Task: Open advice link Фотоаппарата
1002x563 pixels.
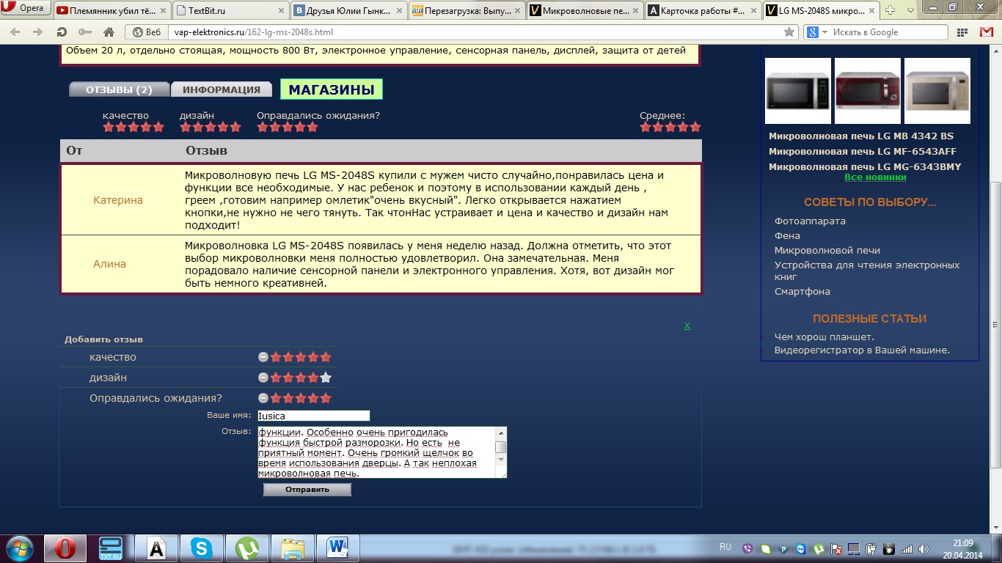Action: (x=810, y=221)
